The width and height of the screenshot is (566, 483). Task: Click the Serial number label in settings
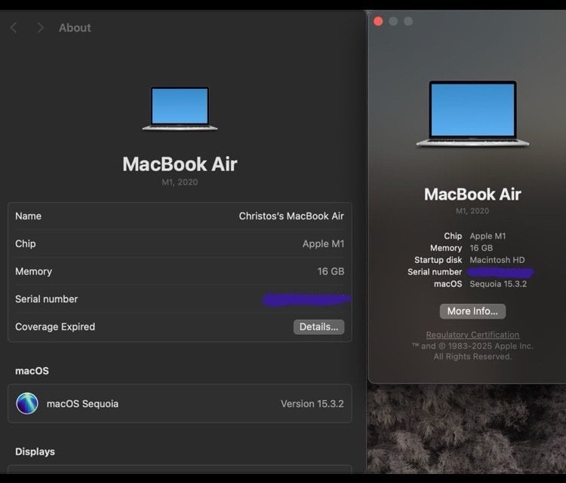tap(47, 299)
